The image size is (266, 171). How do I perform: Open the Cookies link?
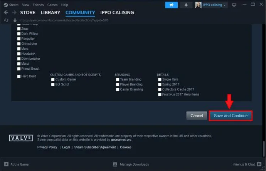click(x=126, y=147)
